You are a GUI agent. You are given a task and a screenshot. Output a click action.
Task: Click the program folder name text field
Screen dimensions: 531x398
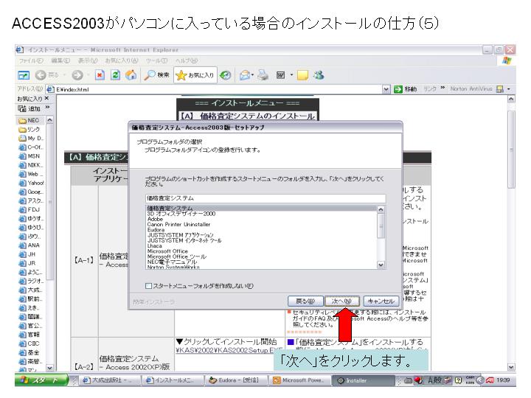(x=265, y=198)
